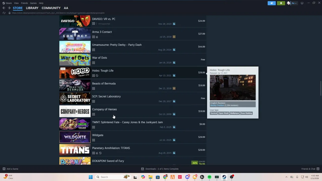
Task: Click the Secret Laboratory thumbnail image
Action: [75, 99]
